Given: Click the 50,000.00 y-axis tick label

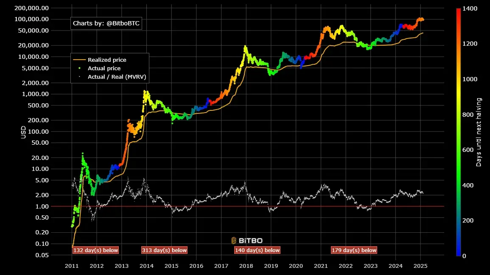Looking at the screenshot, I should tap(34, 30).
